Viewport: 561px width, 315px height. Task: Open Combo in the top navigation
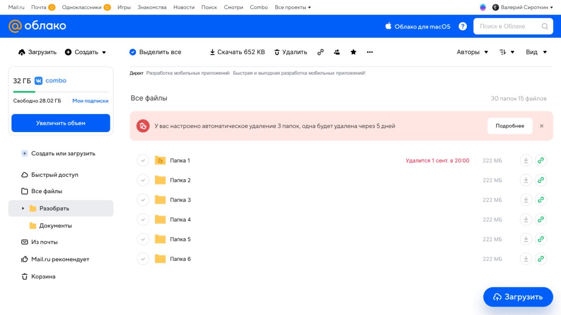point(259,7)
